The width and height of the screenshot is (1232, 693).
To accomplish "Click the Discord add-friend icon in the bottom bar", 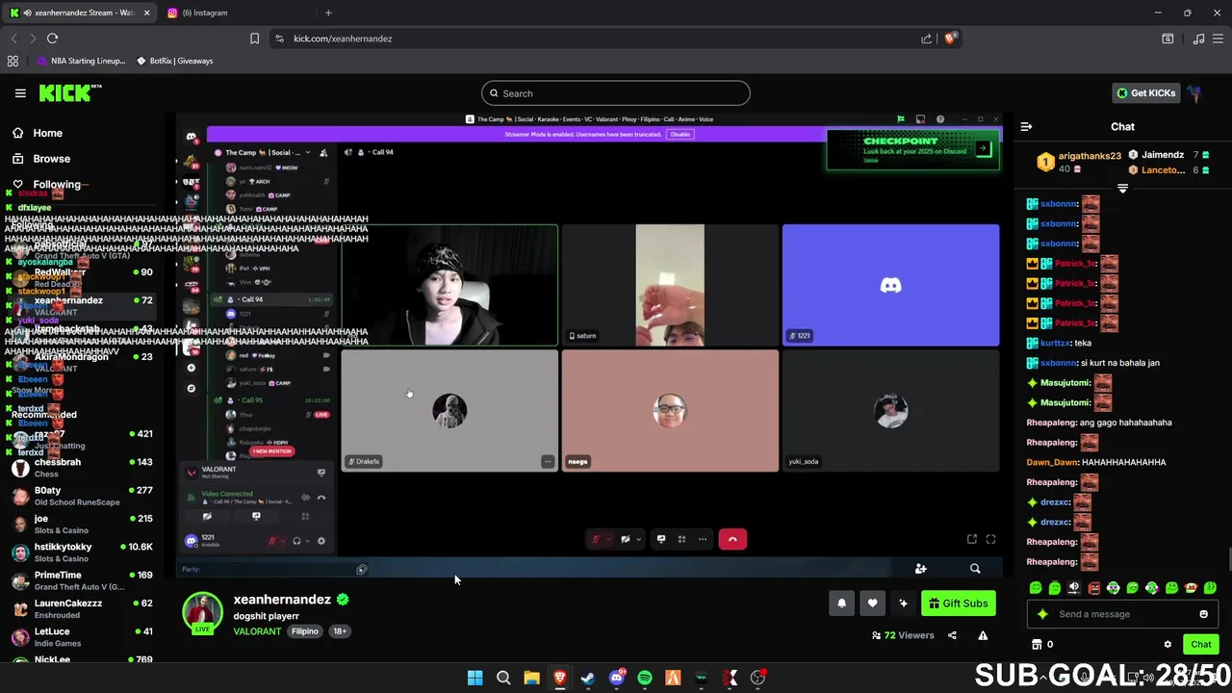I will [x=920, y=569].
